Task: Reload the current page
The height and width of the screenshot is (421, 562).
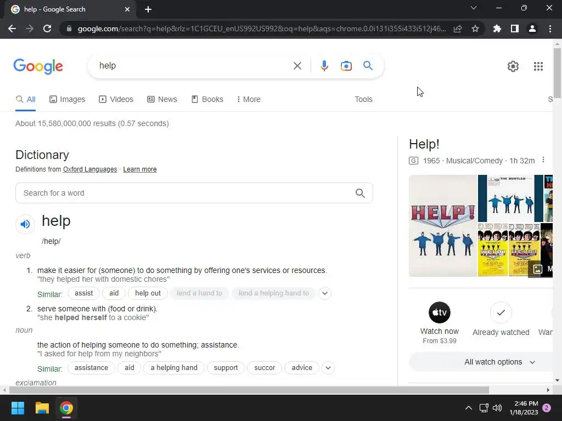Action: [x=47, y=29]
